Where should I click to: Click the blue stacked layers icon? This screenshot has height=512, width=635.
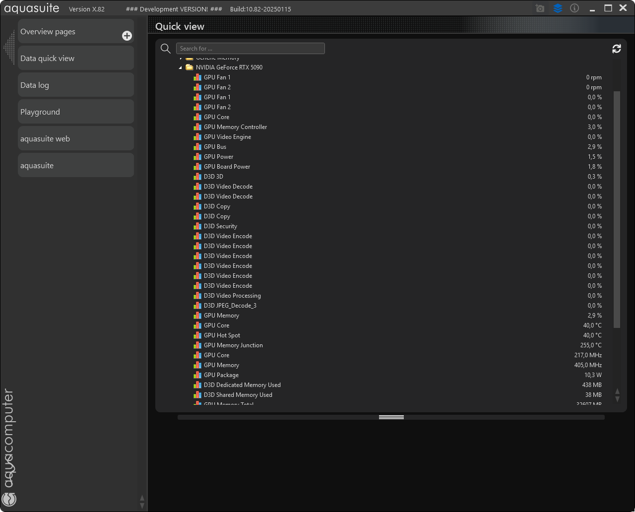click(558, 8)
